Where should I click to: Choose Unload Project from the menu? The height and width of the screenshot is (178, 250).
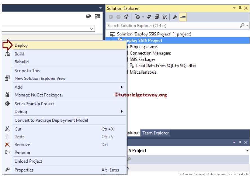(70, 161)
